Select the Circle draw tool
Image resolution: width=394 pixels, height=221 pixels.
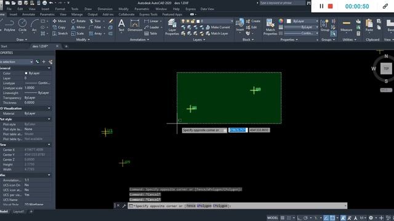(x=22, y=26)
